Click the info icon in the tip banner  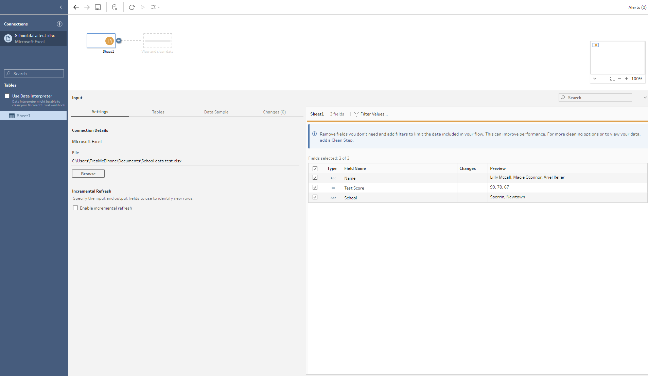pyautogui.click(x=314, y=134)
